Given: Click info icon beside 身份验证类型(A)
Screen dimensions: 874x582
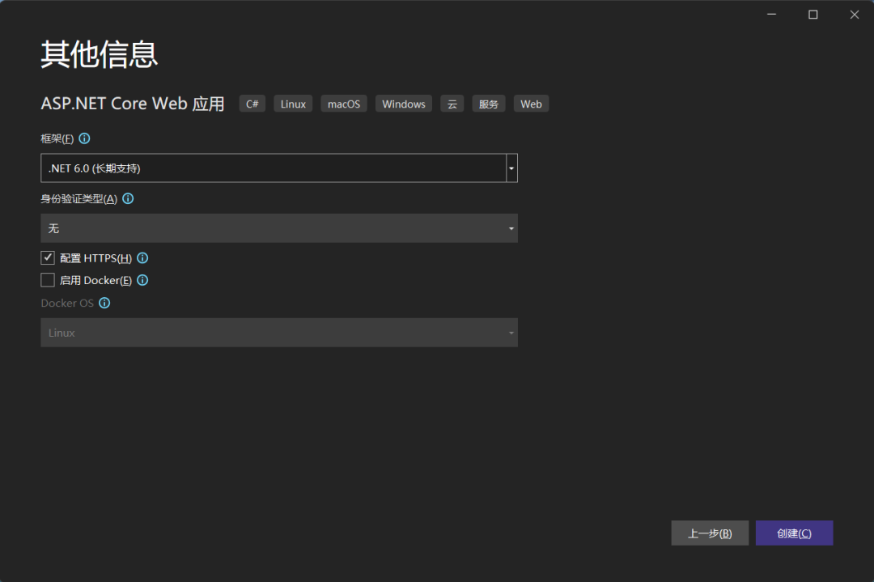Looking at the screenshot, I should pos(128,198).
